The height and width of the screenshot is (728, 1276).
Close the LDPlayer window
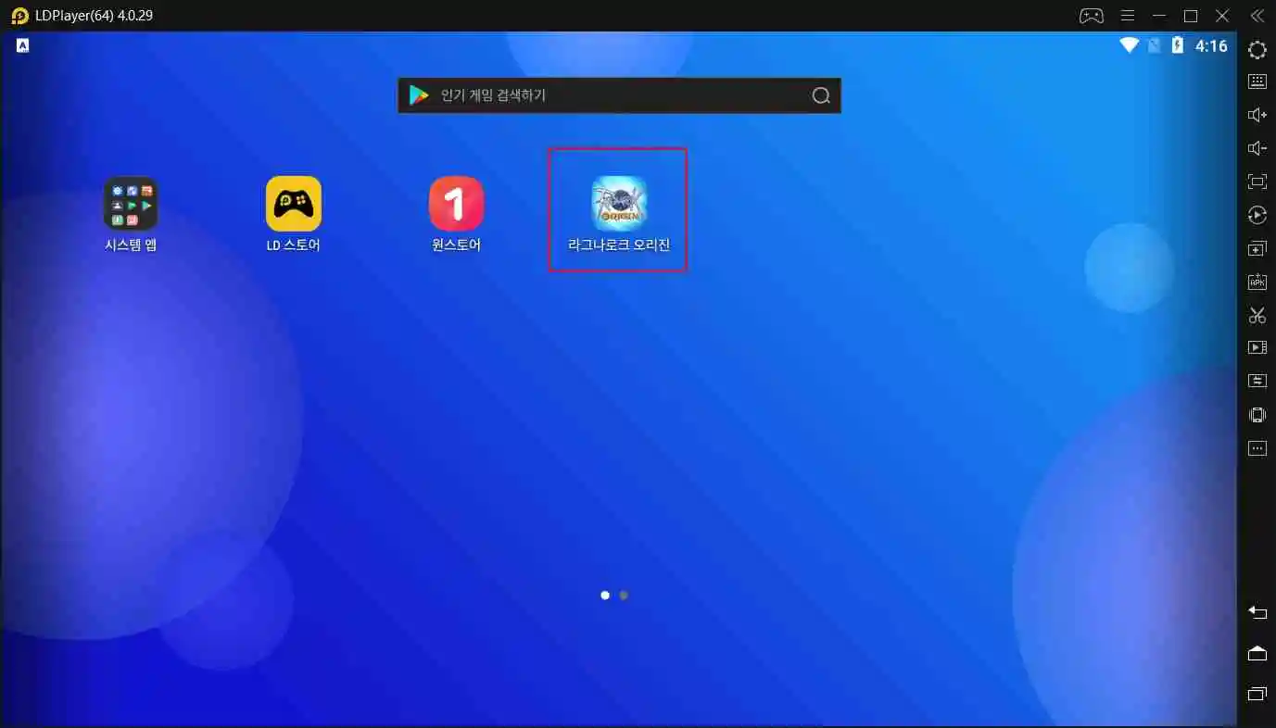[1222, 16]
